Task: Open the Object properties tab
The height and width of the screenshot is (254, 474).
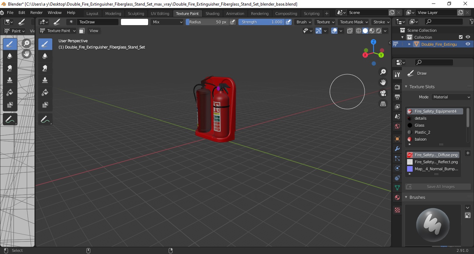Action: point(397,139)
